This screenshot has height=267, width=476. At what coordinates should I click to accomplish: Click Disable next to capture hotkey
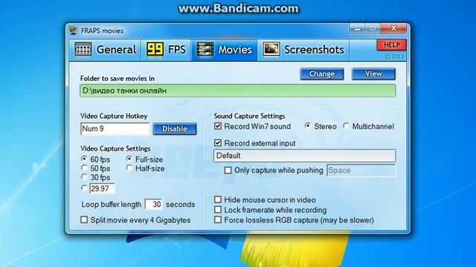click(175, 128)
